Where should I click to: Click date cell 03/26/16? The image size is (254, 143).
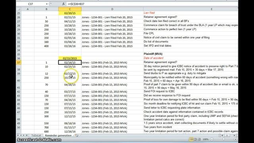[70, 46]
